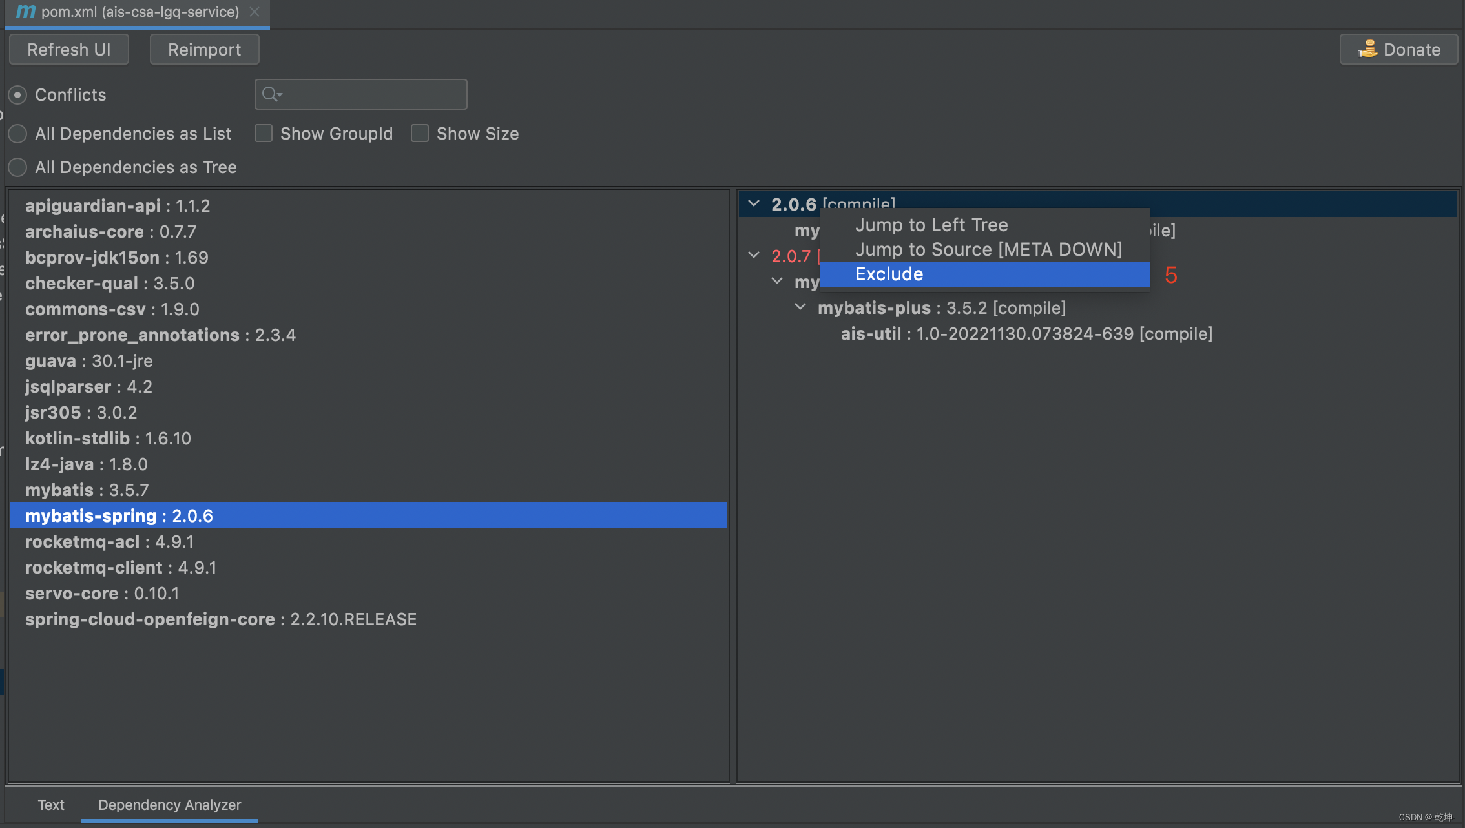
Task: Select archaius-core : 0.7.7
Action: (369, 231)
